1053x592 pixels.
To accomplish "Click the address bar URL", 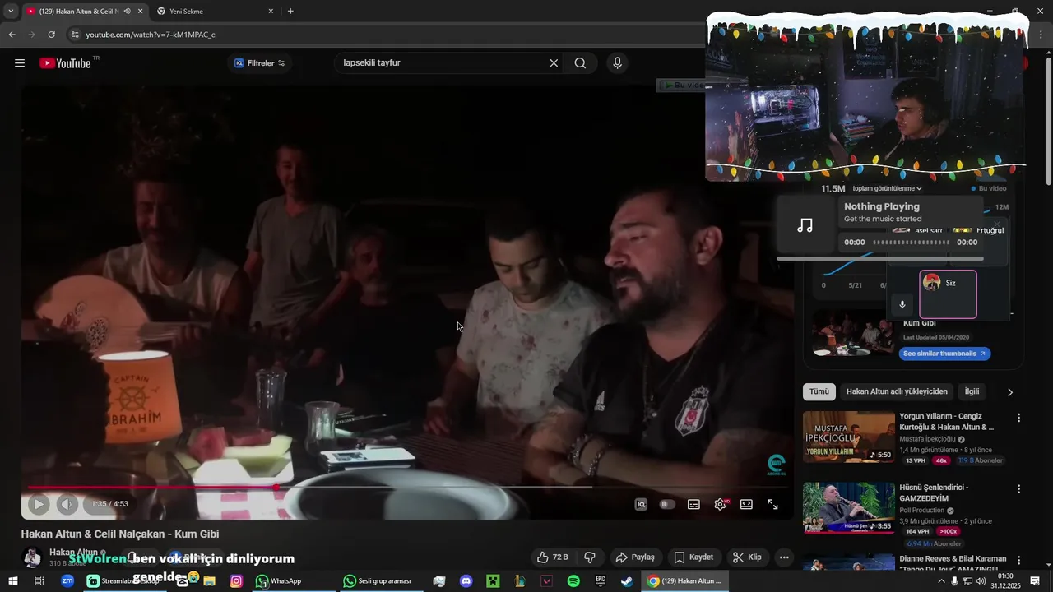I will [151, 35].
